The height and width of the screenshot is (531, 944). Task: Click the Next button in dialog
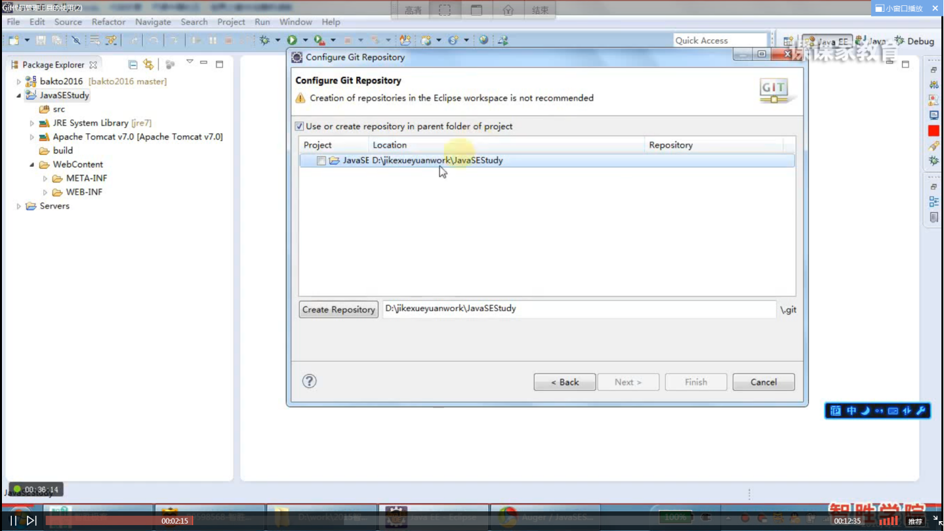[x=628, y=382]
